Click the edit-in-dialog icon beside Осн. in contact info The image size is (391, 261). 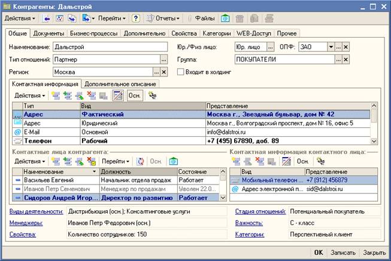click(118, 96)
